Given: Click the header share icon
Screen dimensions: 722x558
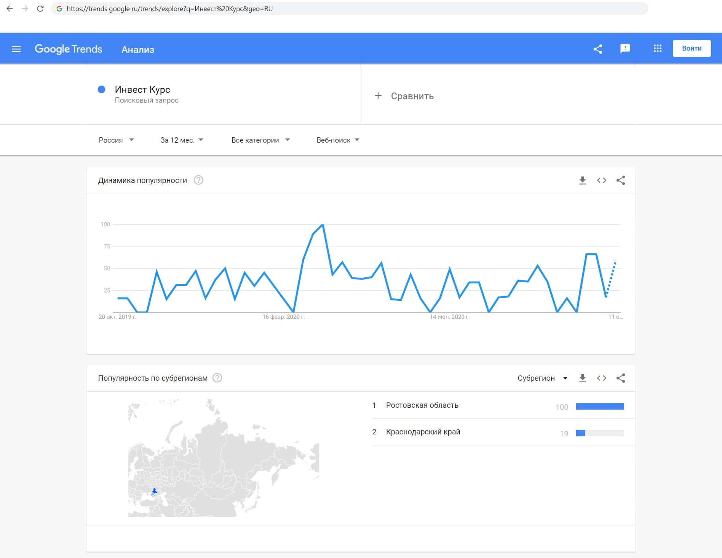Looking at the screenshot, I should point(598,49).
